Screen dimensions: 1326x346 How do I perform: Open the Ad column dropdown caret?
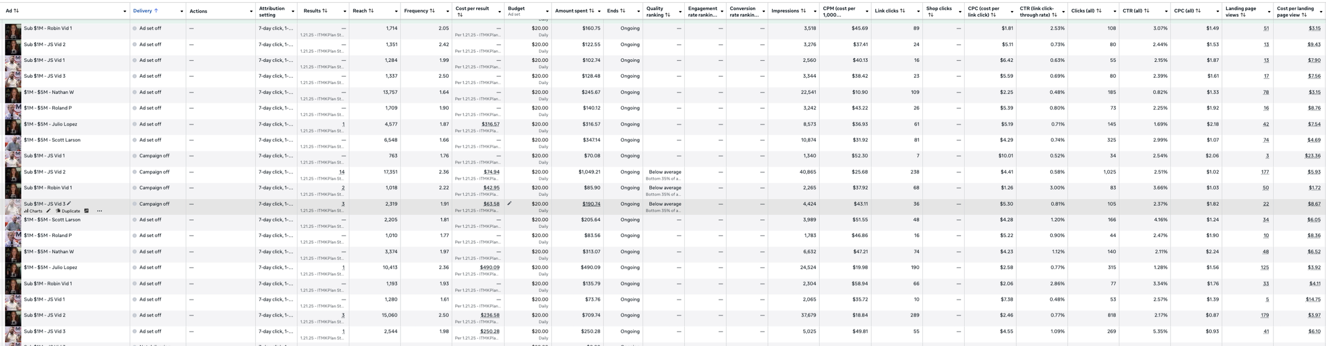click(125, 12)
